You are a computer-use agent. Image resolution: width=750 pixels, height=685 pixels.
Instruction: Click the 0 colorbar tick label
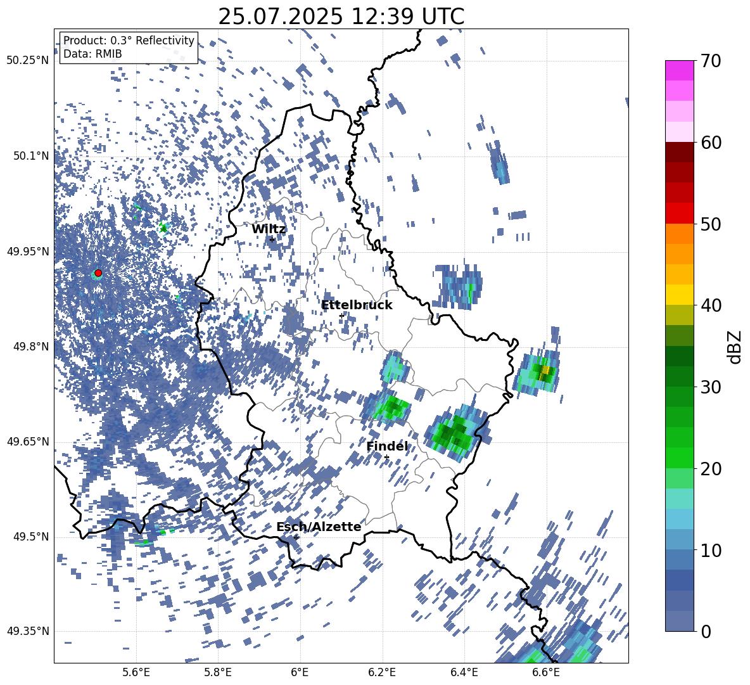click(706, 632)
